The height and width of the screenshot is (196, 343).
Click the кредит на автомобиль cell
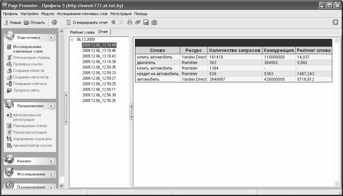point(158,74)
